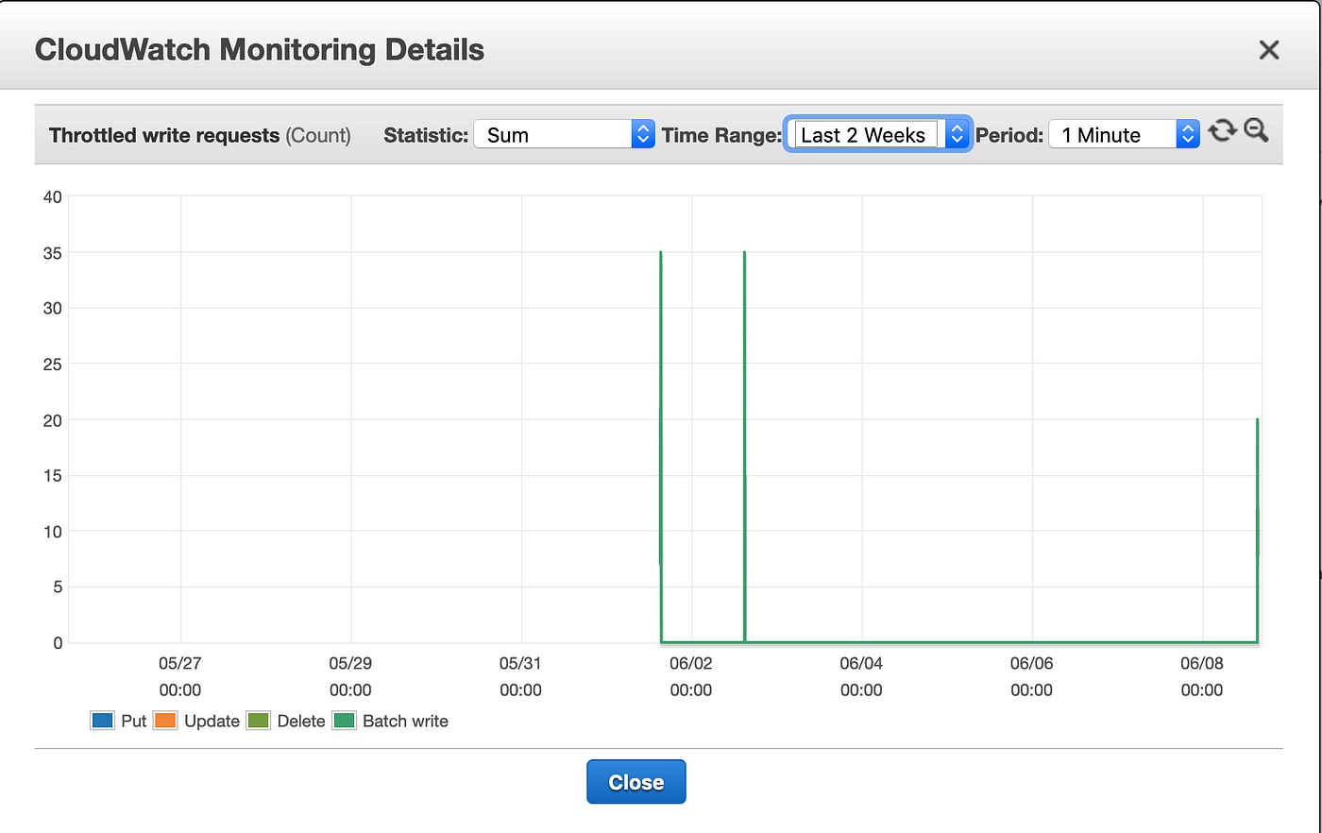Click the Statistic: label
The height and width of the screenshot is (833, 1322).
pos(426,135)
